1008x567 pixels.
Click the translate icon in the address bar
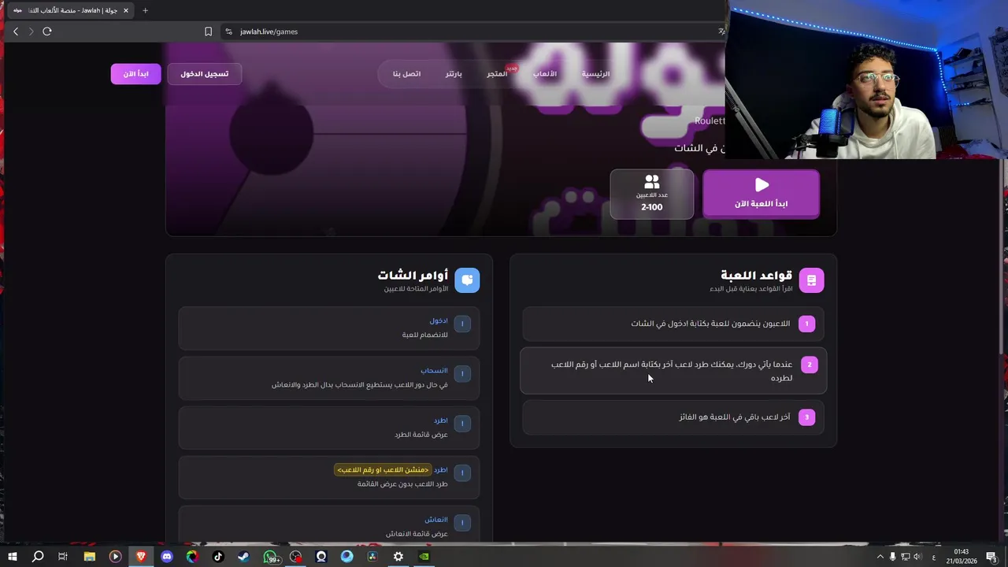[x=721, y=31]
